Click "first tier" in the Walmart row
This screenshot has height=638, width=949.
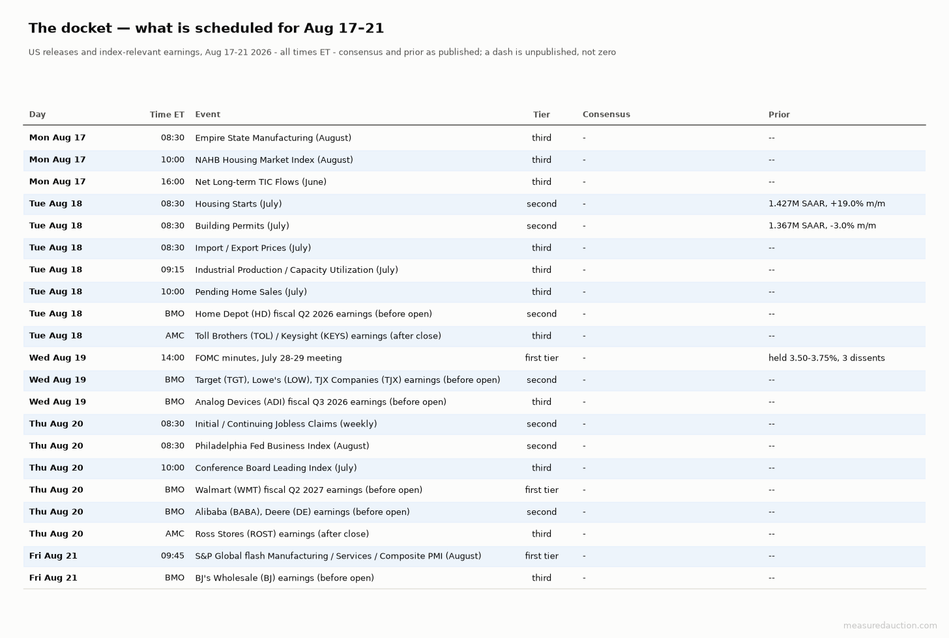pos(542,490)
